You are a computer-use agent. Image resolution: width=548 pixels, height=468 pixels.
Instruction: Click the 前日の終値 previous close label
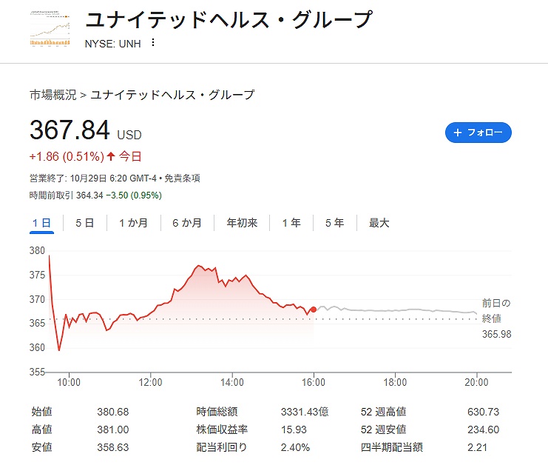point(496,309)
